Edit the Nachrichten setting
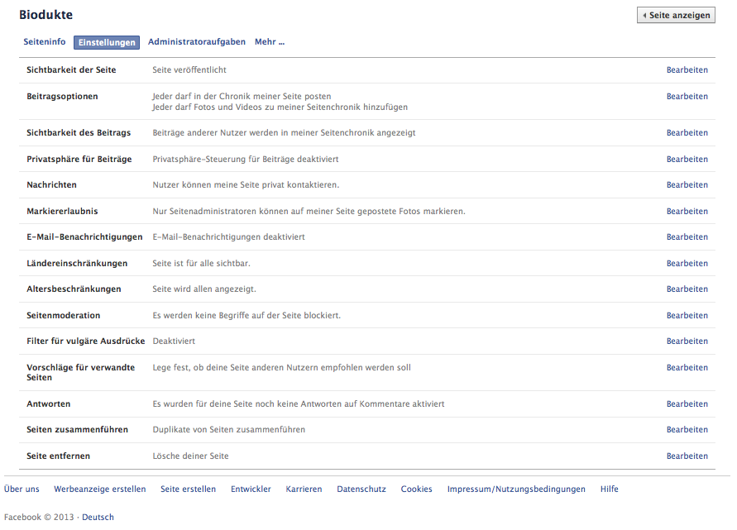Image resolution: width=737 pixels, height=530 pixels. [x=687, y=185]
